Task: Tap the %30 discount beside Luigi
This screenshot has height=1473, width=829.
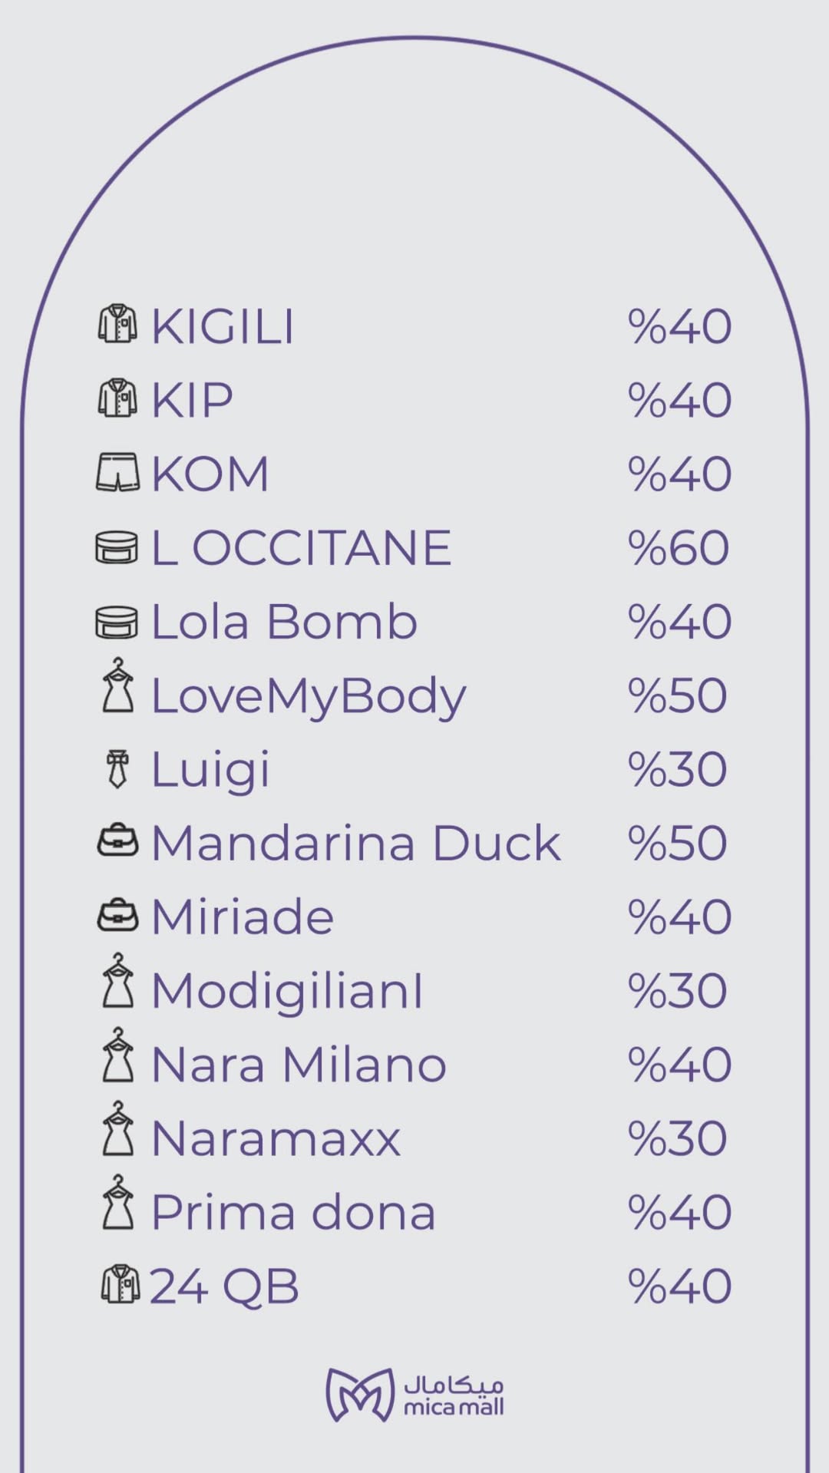Action: point(678,769)
